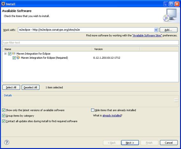Toggle Contact all update sites checkbox

pos(4,121)
